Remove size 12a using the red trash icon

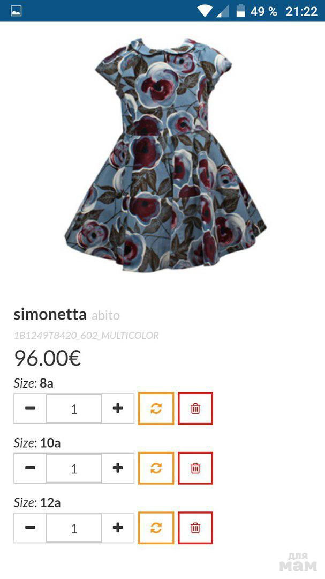(195, 528)
